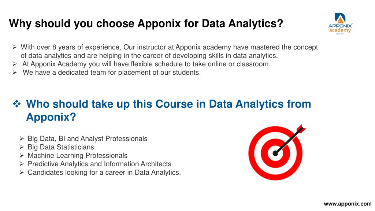This screenshot has height=211, width=375.
Task: Click the 'flexible schedule' sentence
Action: (x=146, y=64)
